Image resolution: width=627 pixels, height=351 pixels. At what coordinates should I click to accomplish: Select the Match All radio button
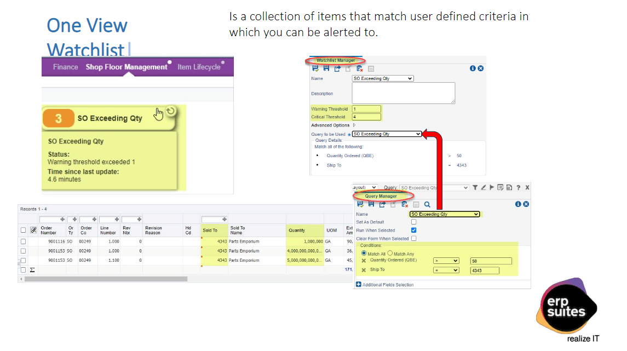point(364,253)
